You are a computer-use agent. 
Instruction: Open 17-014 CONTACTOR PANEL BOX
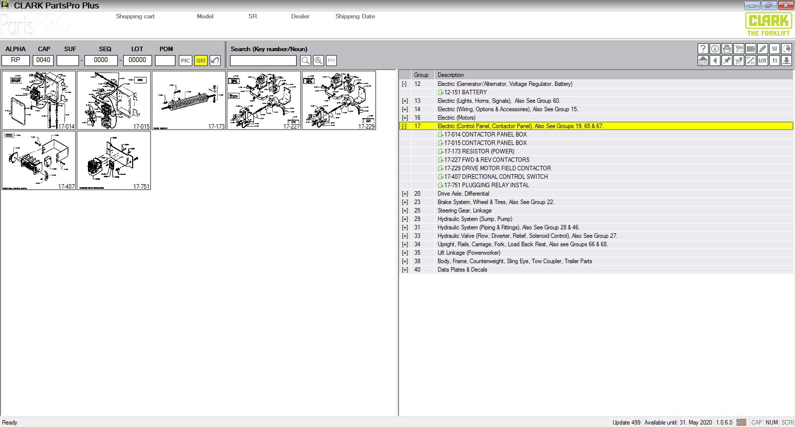point(482,135)
